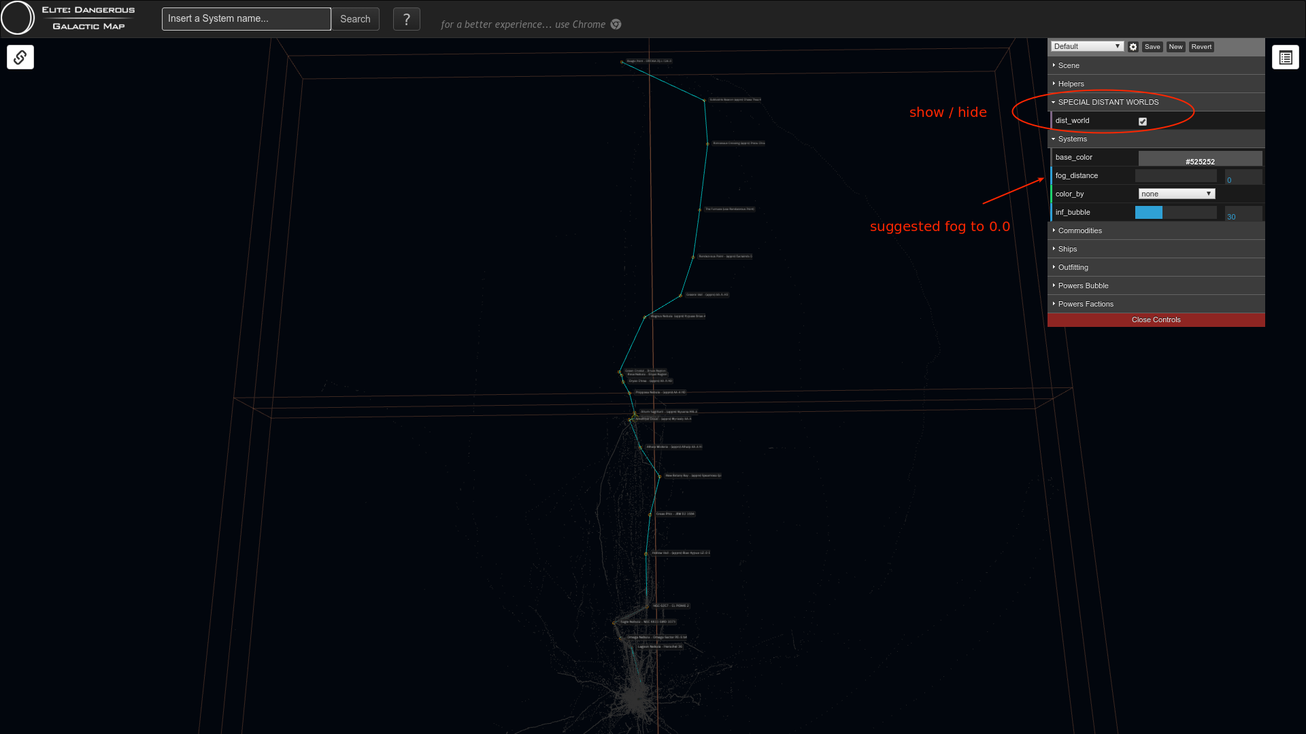The image size is (1306, 734).
Task: Expand the Outfitting section
Action: coord(1156,267)
